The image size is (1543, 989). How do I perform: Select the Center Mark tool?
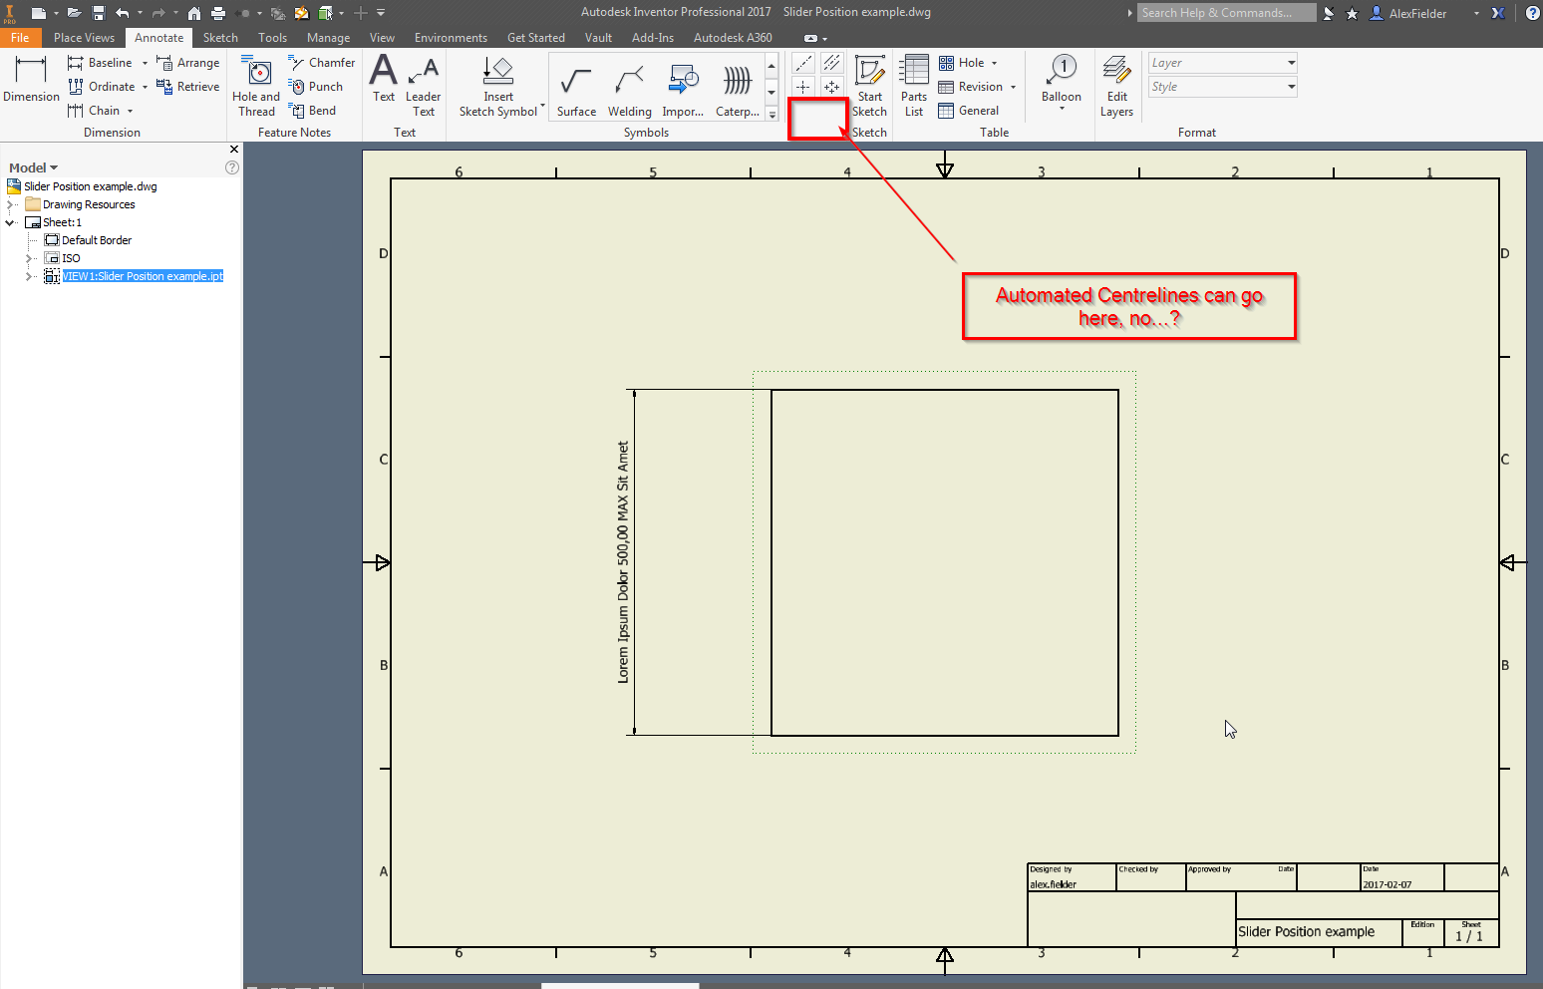pyautogui.click(x=802, y=86)
